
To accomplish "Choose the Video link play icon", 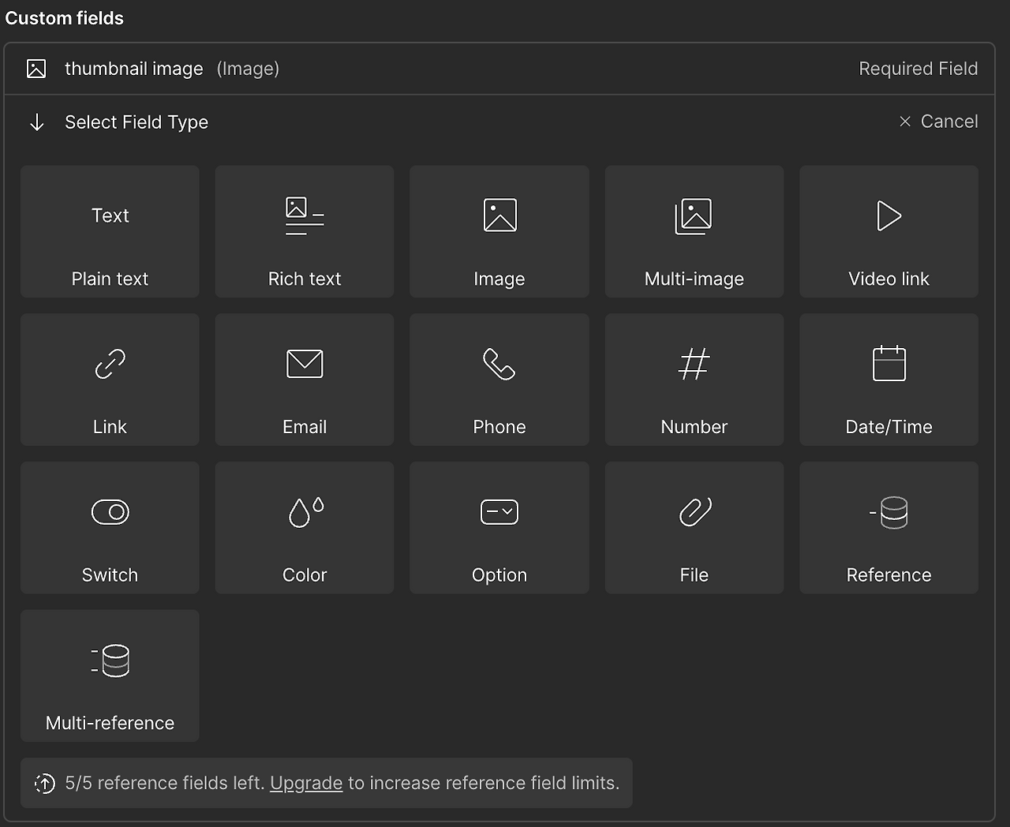I will click(889, 216).
